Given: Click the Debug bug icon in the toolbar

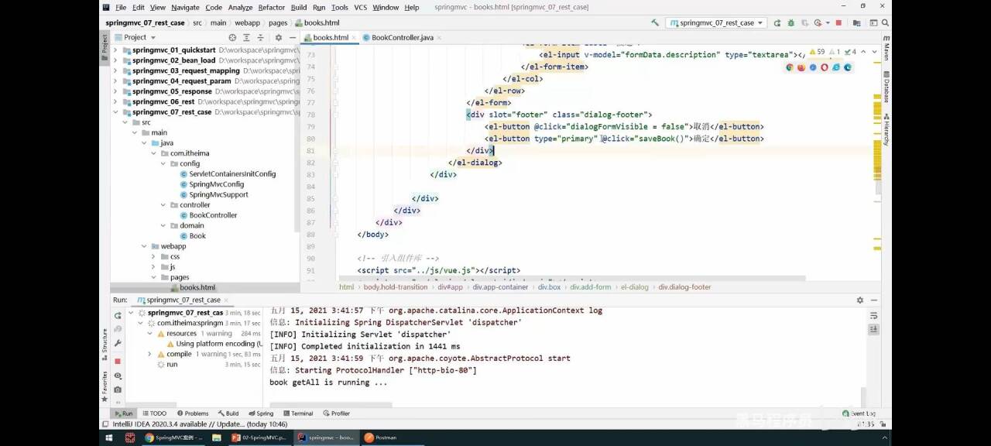Looking at the screenshot, I should click(790, 23).
